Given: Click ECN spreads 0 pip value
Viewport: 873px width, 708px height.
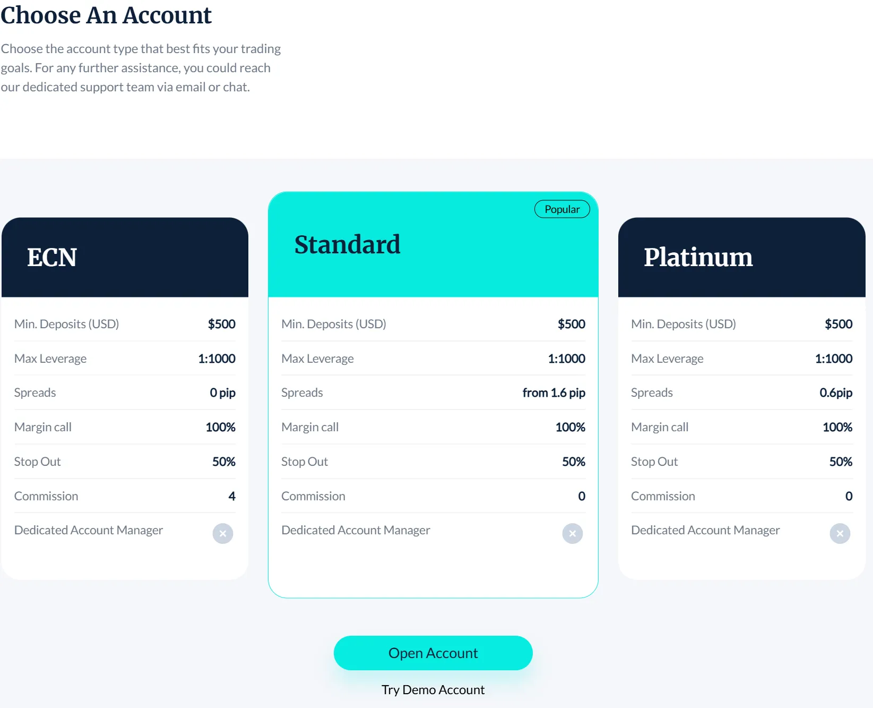Looking at the screenshot, I should tap(222, 393).
